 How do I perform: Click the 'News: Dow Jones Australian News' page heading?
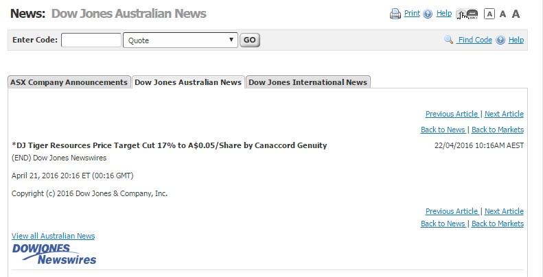(108, 14)
